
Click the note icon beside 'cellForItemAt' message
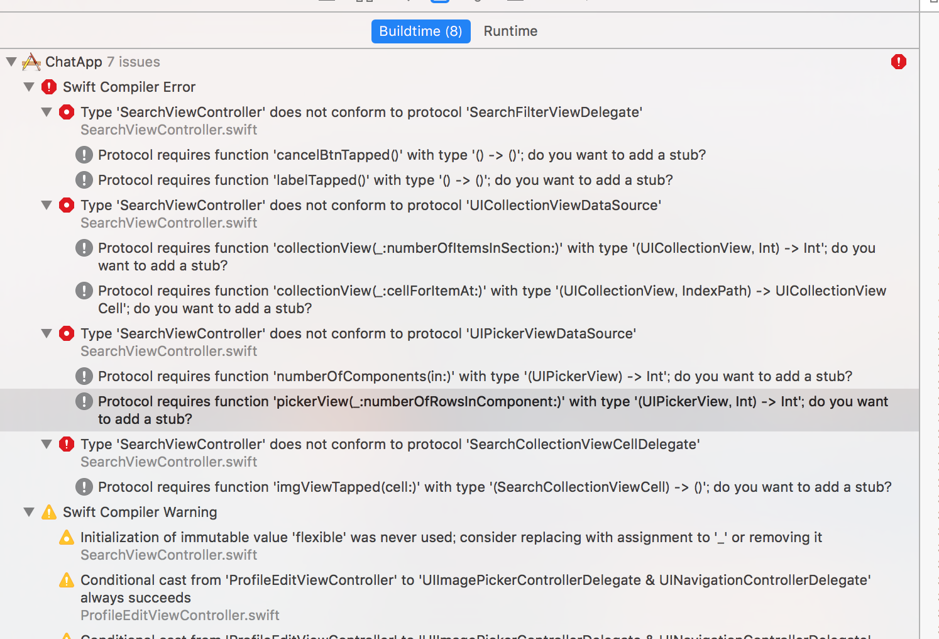tap(84, 291)
